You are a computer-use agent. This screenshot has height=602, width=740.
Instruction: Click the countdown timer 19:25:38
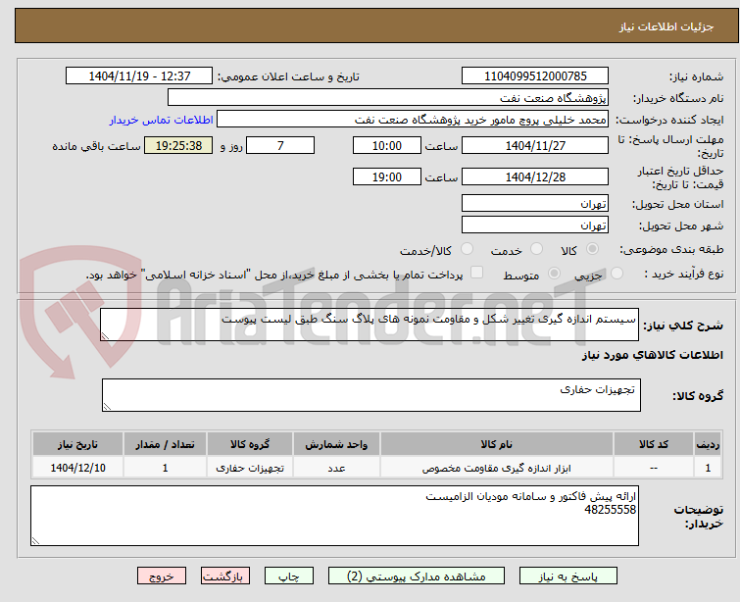coord(178,145)
